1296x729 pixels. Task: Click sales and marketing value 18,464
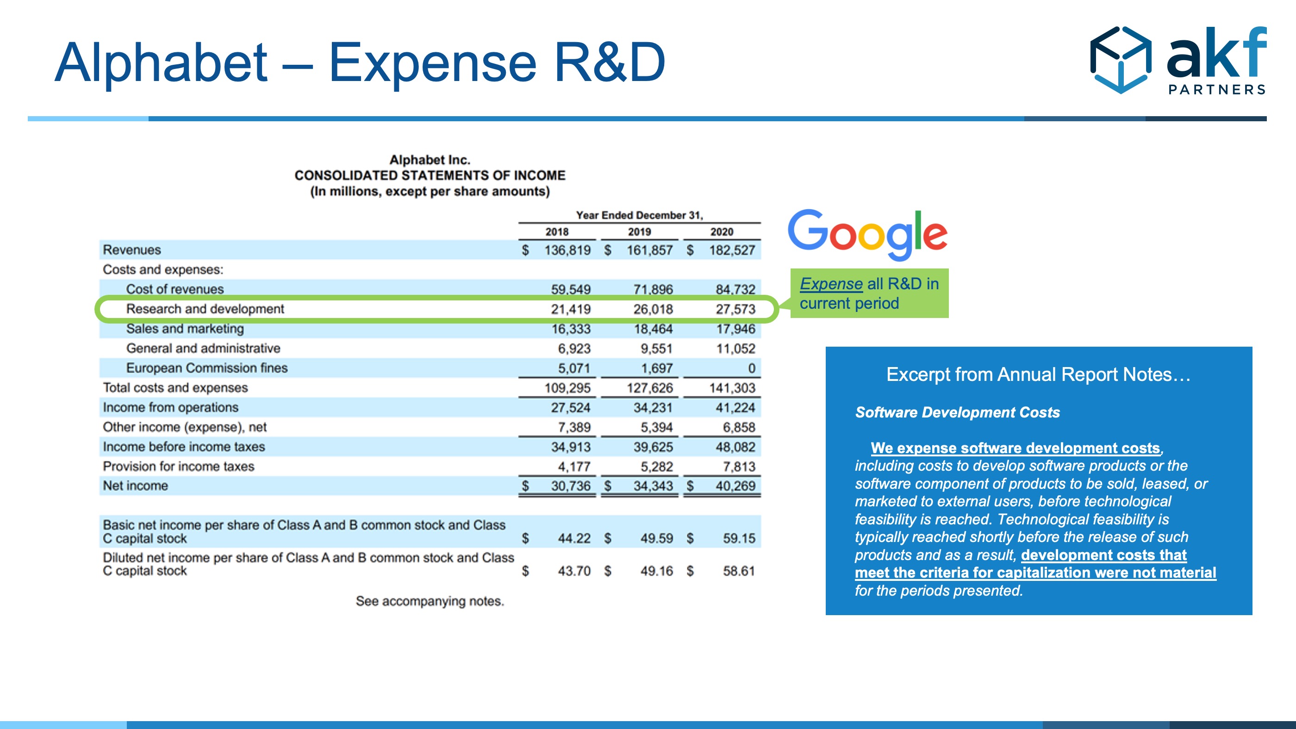pos(653,329)
